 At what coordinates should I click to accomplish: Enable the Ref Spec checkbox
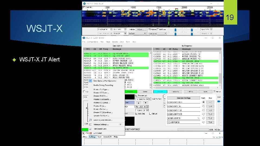(x=158, y=29)
